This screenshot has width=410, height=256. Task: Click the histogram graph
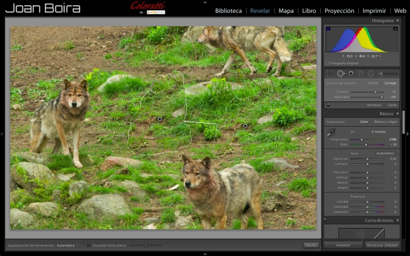point(362,40)
